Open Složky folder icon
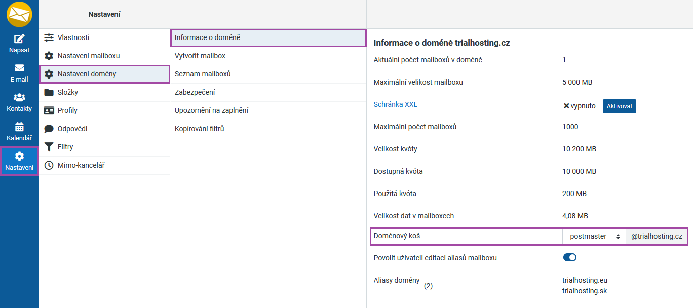The width and height of the screenshot is (693, 308). point(49,92)
